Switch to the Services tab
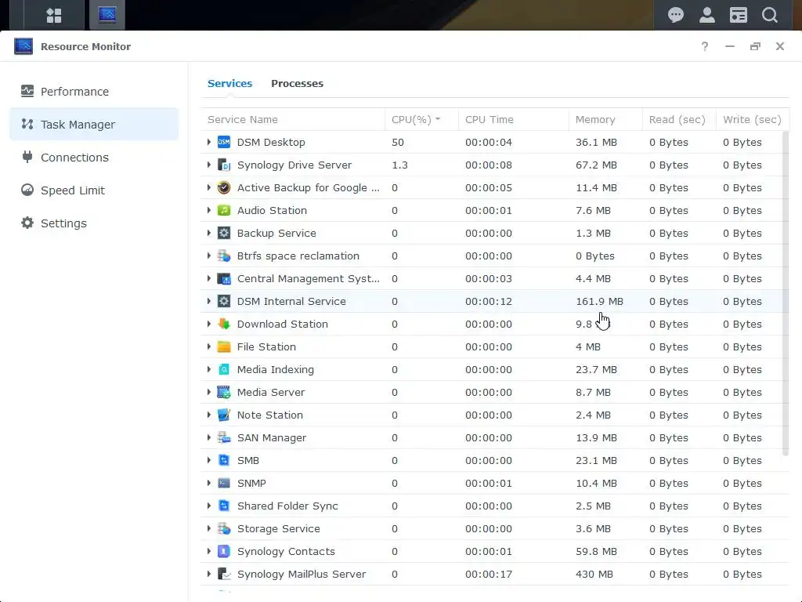Screen dimensions: 802x602 tap(229, 83)
